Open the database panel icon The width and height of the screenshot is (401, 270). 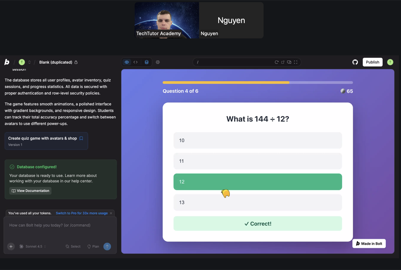coord(146,62)
